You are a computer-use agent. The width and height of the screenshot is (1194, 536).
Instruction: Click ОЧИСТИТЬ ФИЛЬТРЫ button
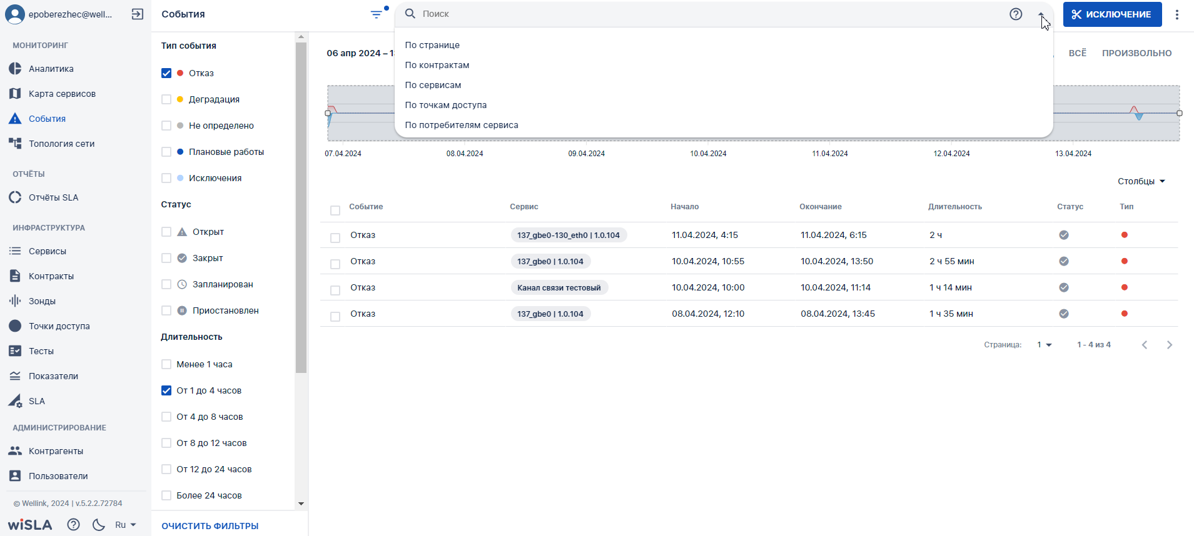coord(210,526)
